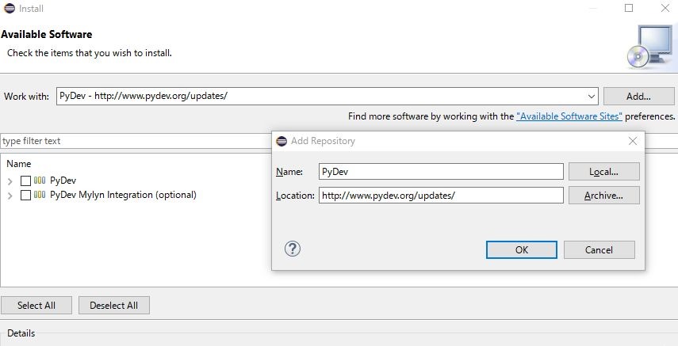Browse with the Archive... button

[603, 196]
